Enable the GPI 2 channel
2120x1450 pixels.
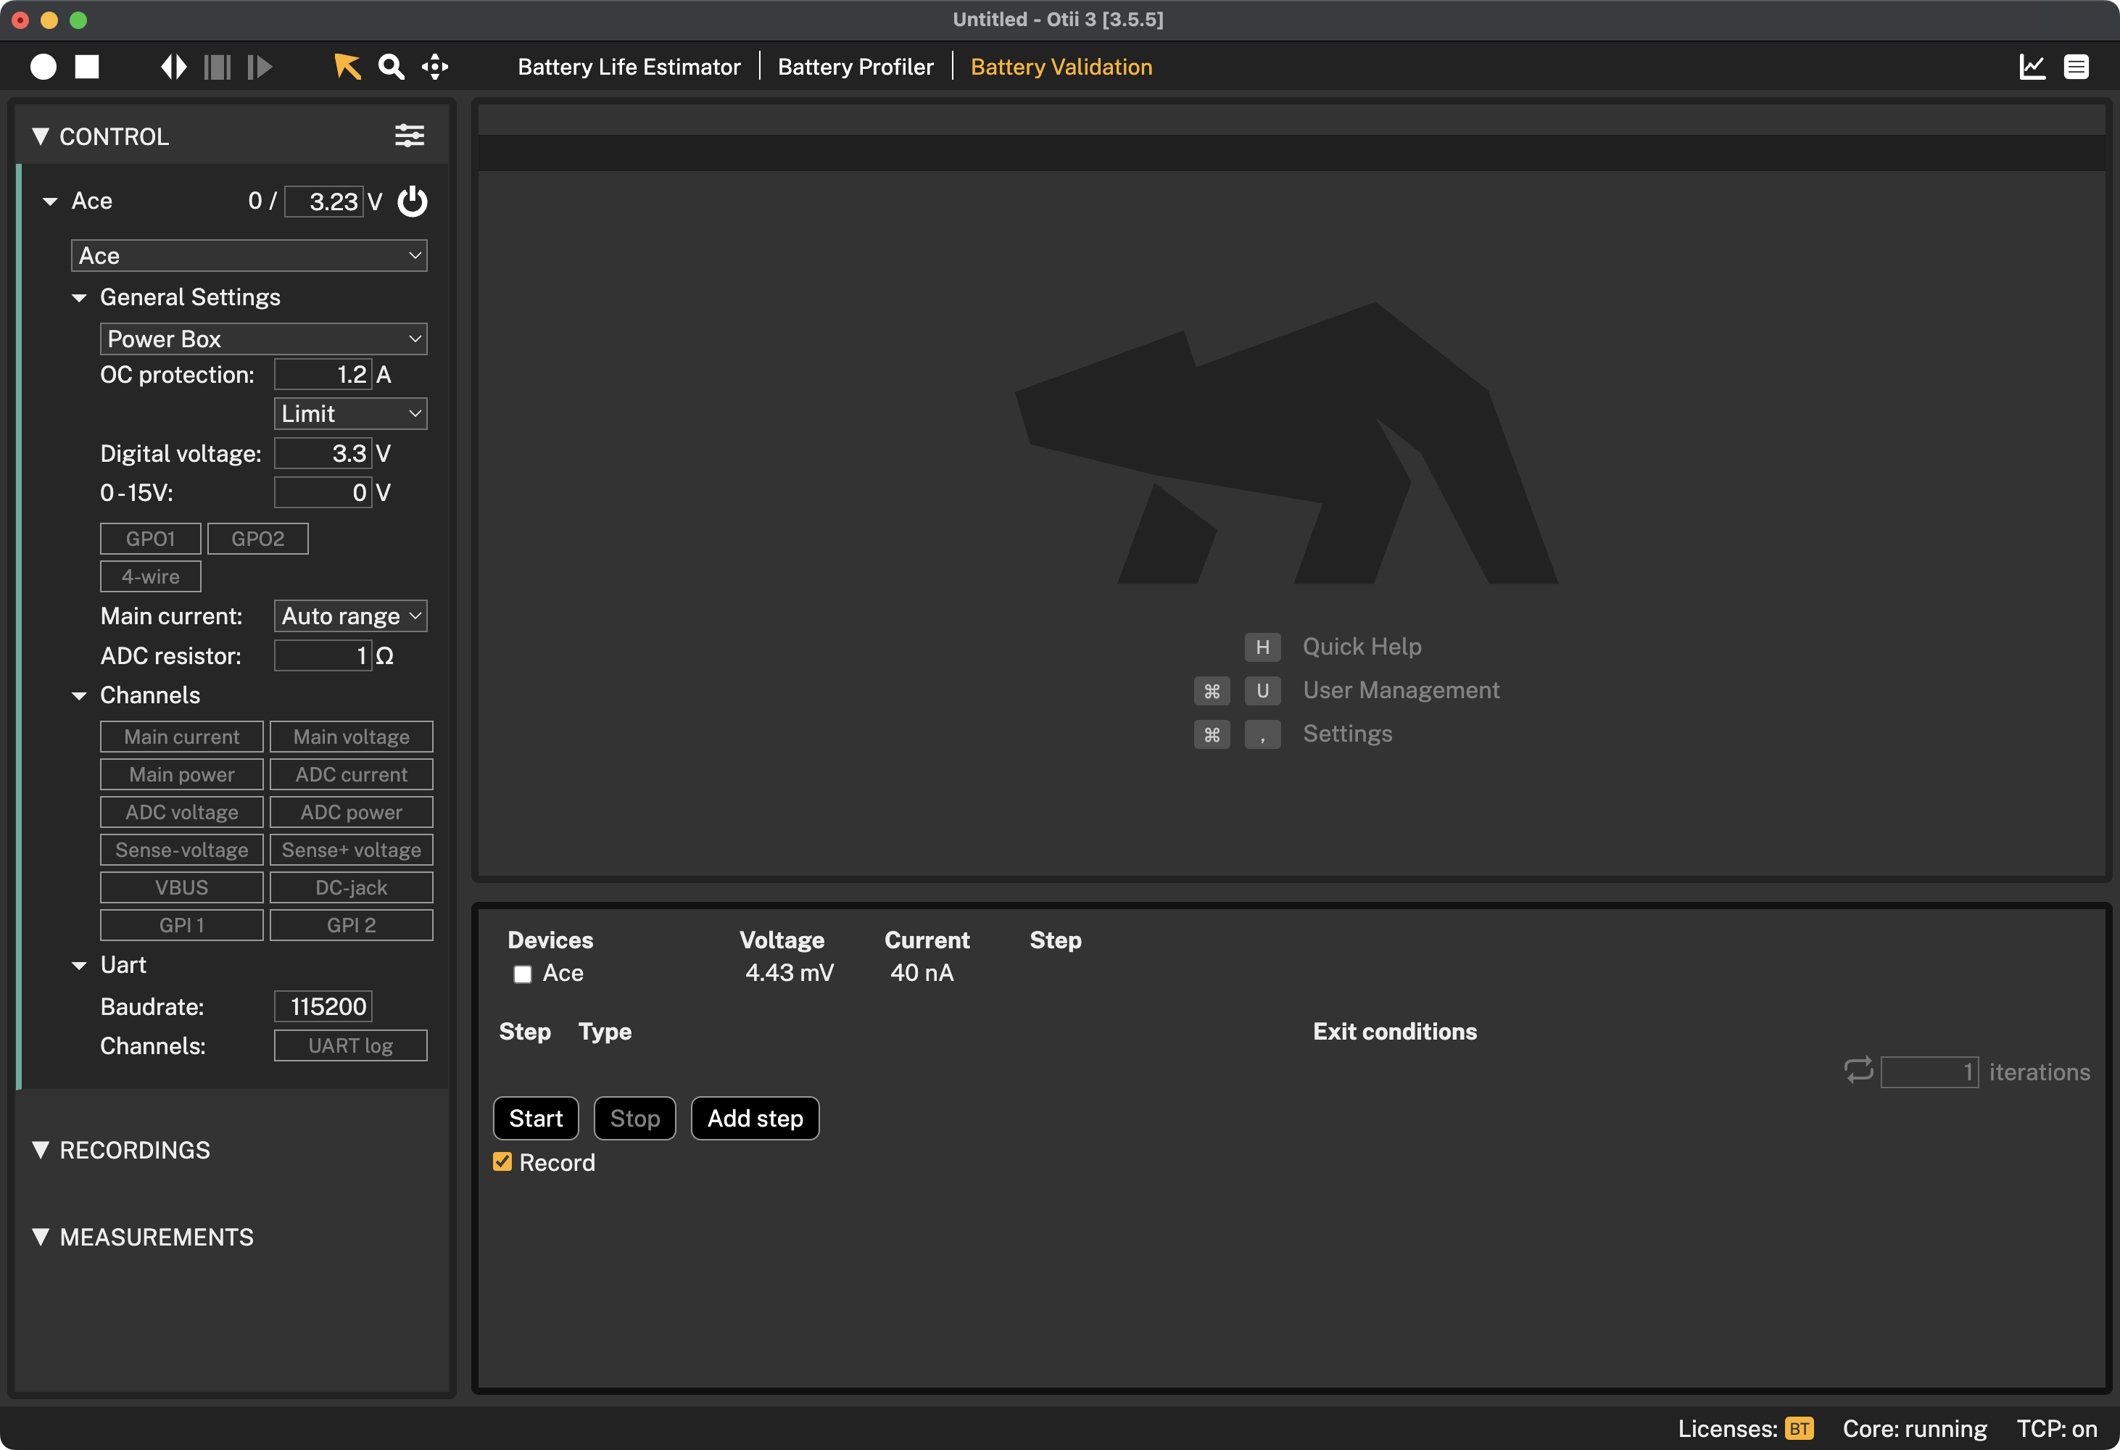(351, 924)
